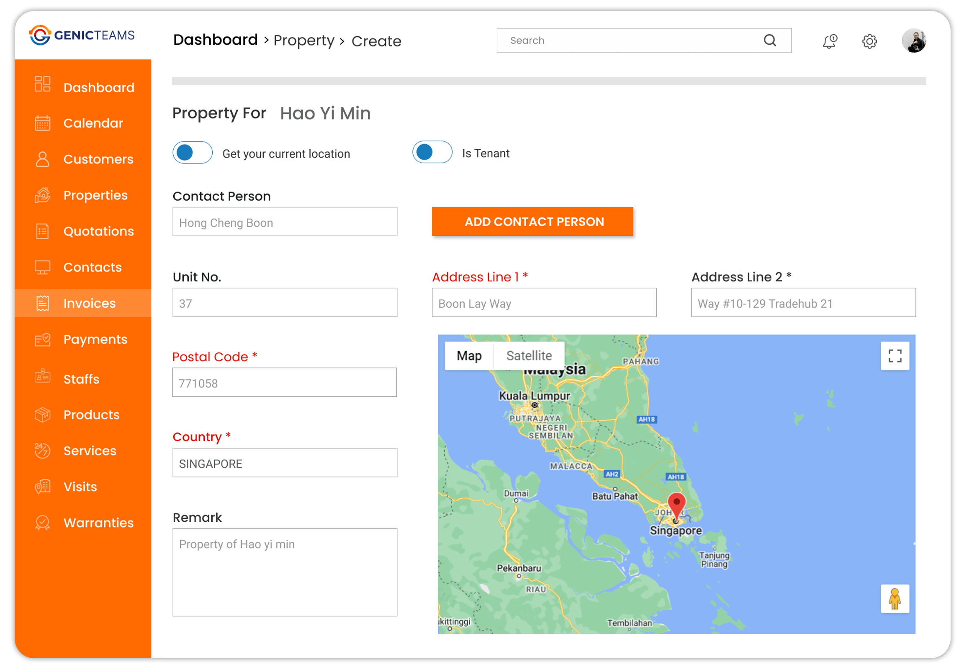Click the Payments card icon
The width and height of the screenshot is (967, 669).
point(42,340)
